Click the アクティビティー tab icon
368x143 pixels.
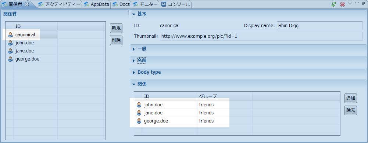[x=40, y=4]
